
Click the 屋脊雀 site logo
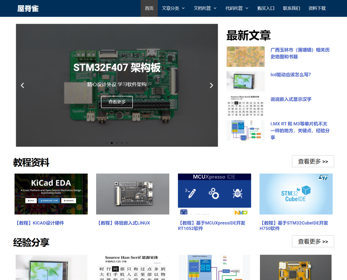click(x=28, y=8)
